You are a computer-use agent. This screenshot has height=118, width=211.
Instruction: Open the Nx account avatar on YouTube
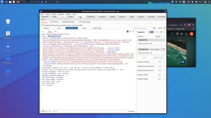click(191, 34)
